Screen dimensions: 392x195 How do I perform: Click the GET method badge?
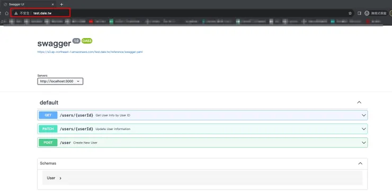[48, 115]
